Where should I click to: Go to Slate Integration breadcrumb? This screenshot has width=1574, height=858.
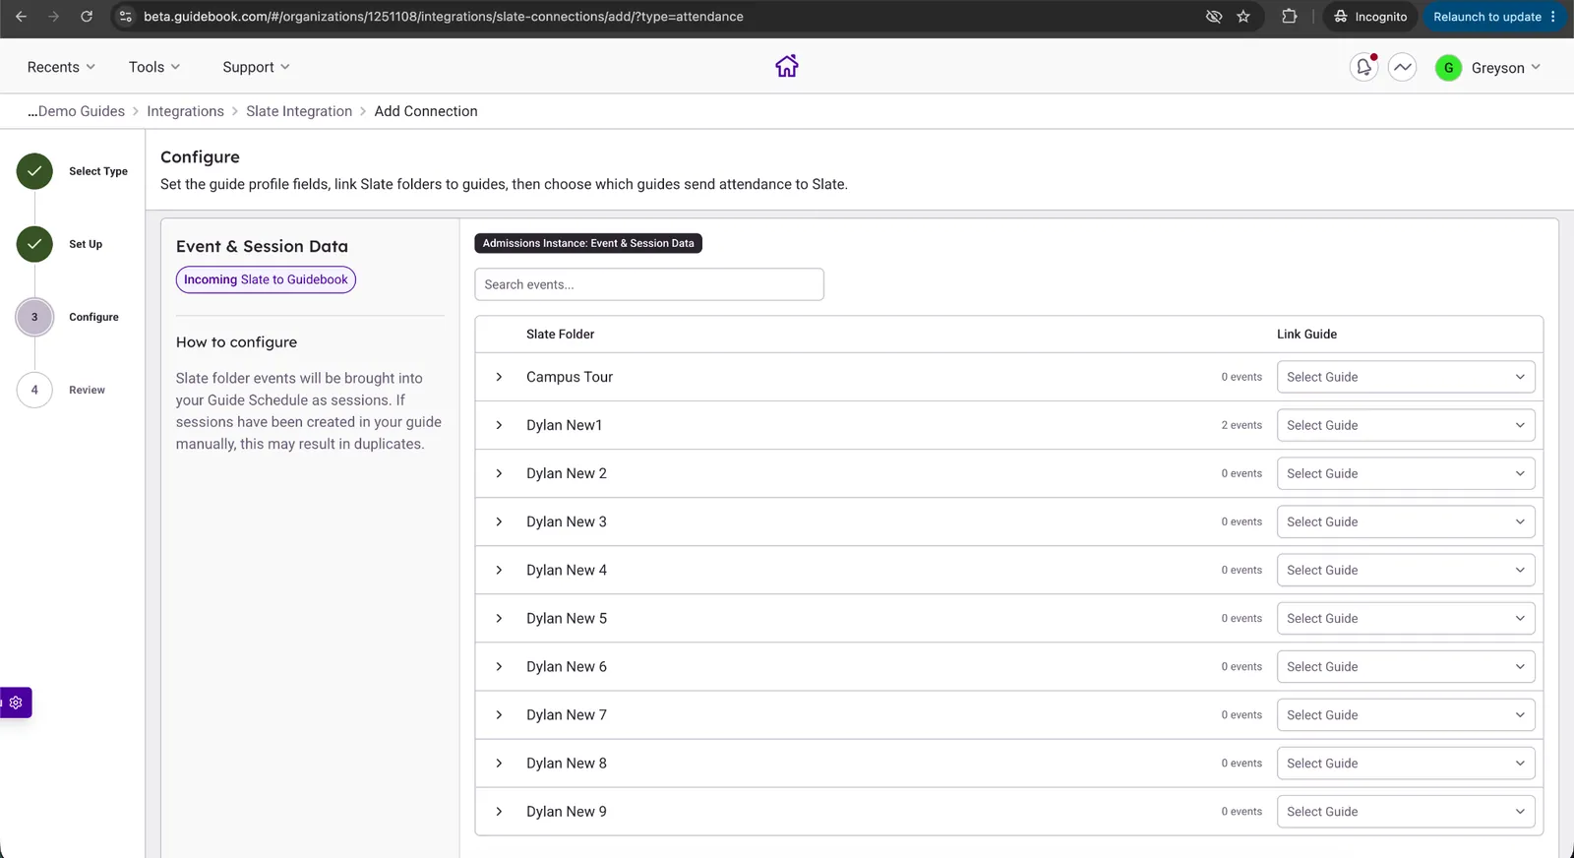pos(299,111)
